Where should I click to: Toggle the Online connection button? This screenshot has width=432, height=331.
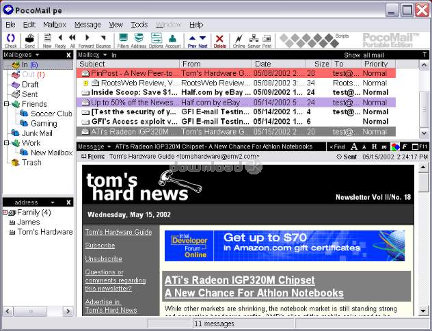(x=239, y=40)
